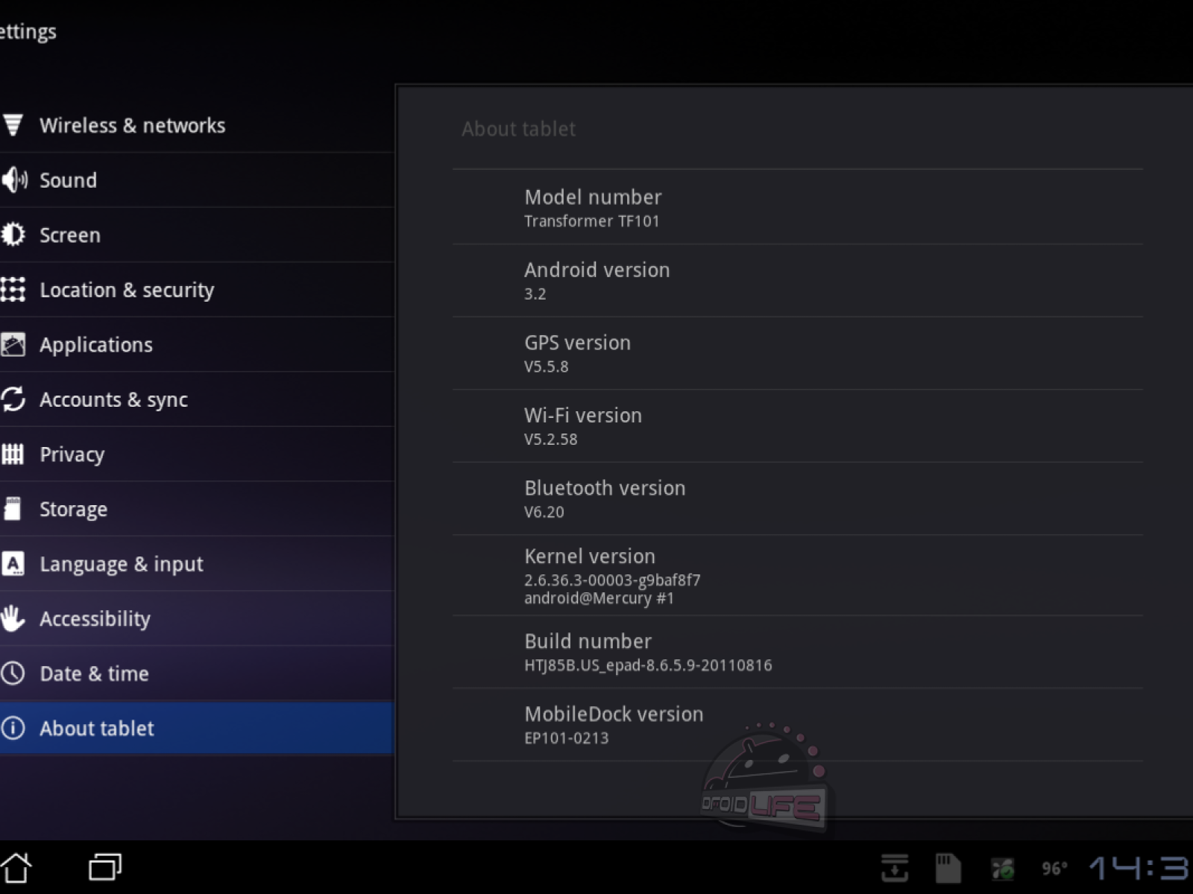Click the Privacy fence icon
This screenshot has height=894, width=1193.
13,454
